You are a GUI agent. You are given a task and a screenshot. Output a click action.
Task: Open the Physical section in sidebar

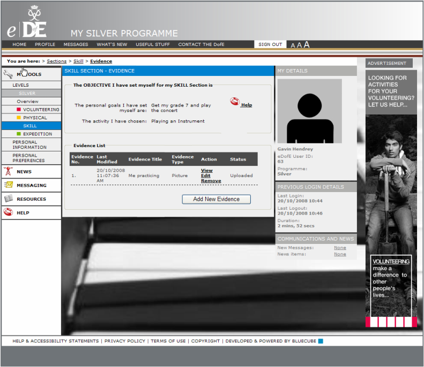(35, 118)
